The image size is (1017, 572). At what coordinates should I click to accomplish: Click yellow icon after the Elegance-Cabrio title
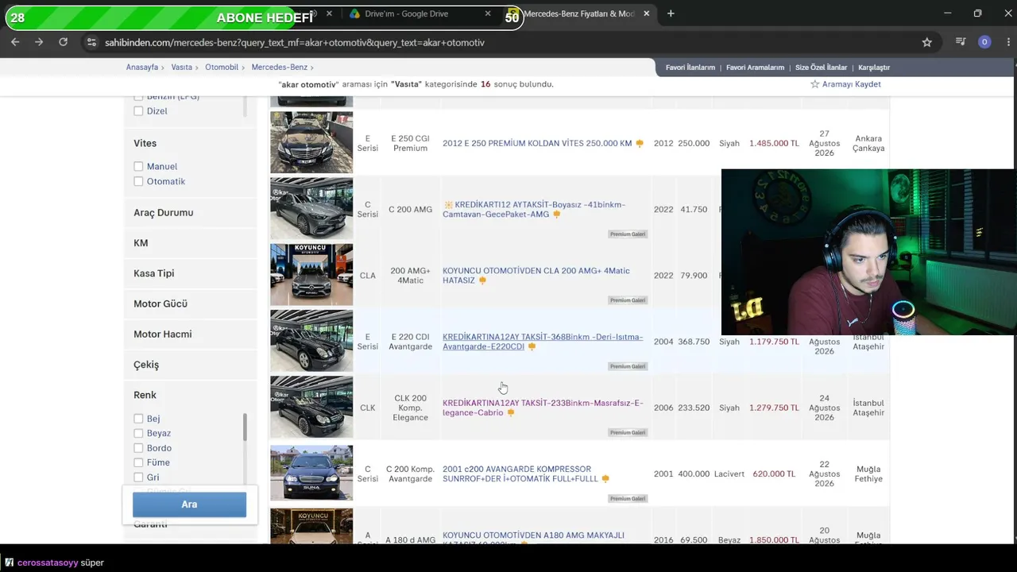point(510,413)
